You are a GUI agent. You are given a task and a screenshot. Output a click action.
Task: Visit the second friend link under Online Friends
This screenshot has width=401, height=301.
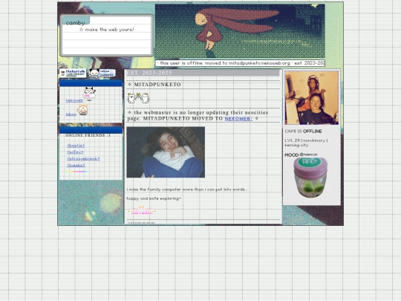click(75, 152)
